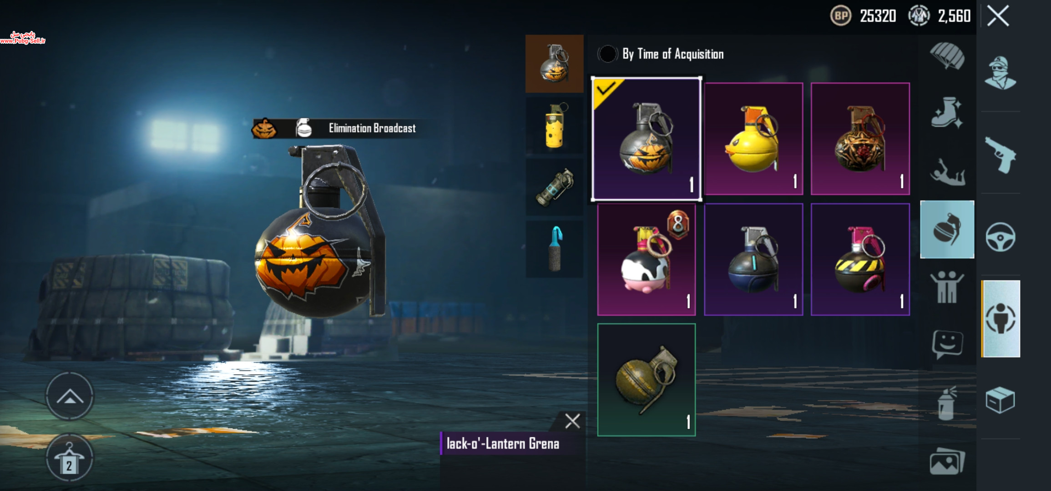The width and height of the screenshot is (1051, 491).
Task: Open the wardrobe hanger preset 2 button
Action: 70,457
